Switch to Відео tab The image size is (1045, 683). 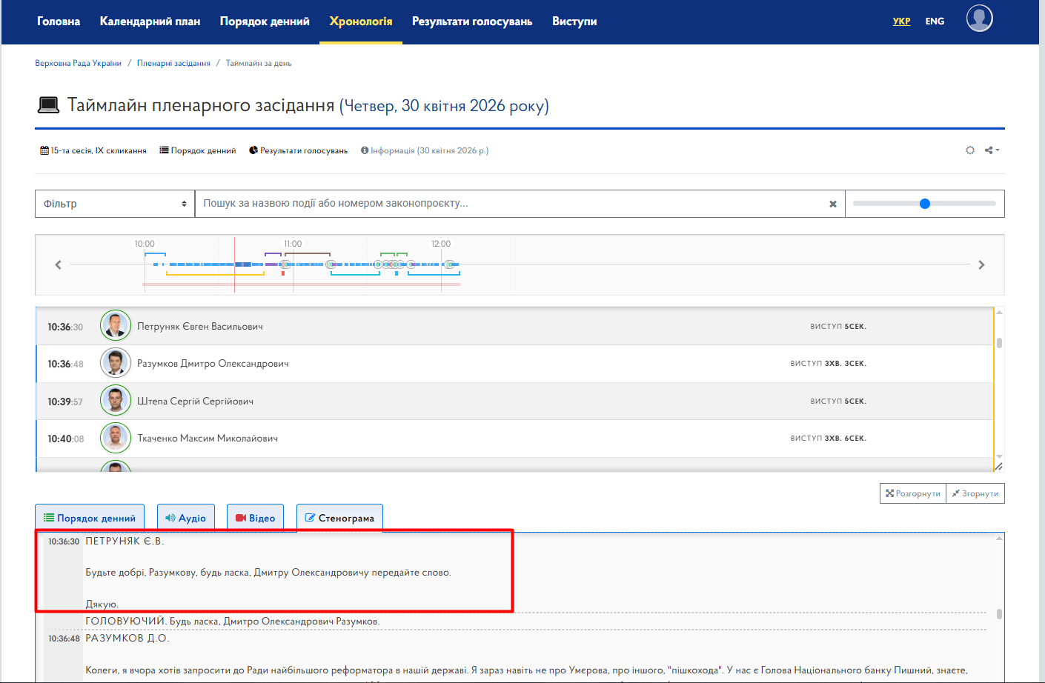pos(256,518)
